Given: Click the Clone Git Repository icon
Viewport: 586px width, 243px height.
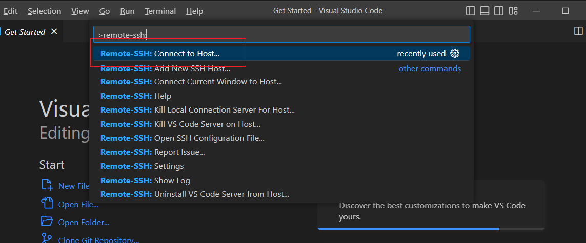Looking at the screenshot, I should (47, 238).
